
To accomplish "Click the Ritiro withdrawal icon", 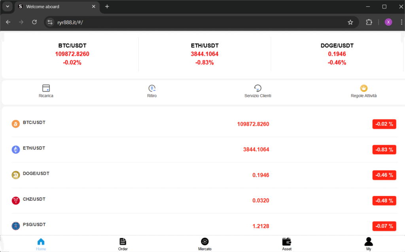I will click(152, 88).
